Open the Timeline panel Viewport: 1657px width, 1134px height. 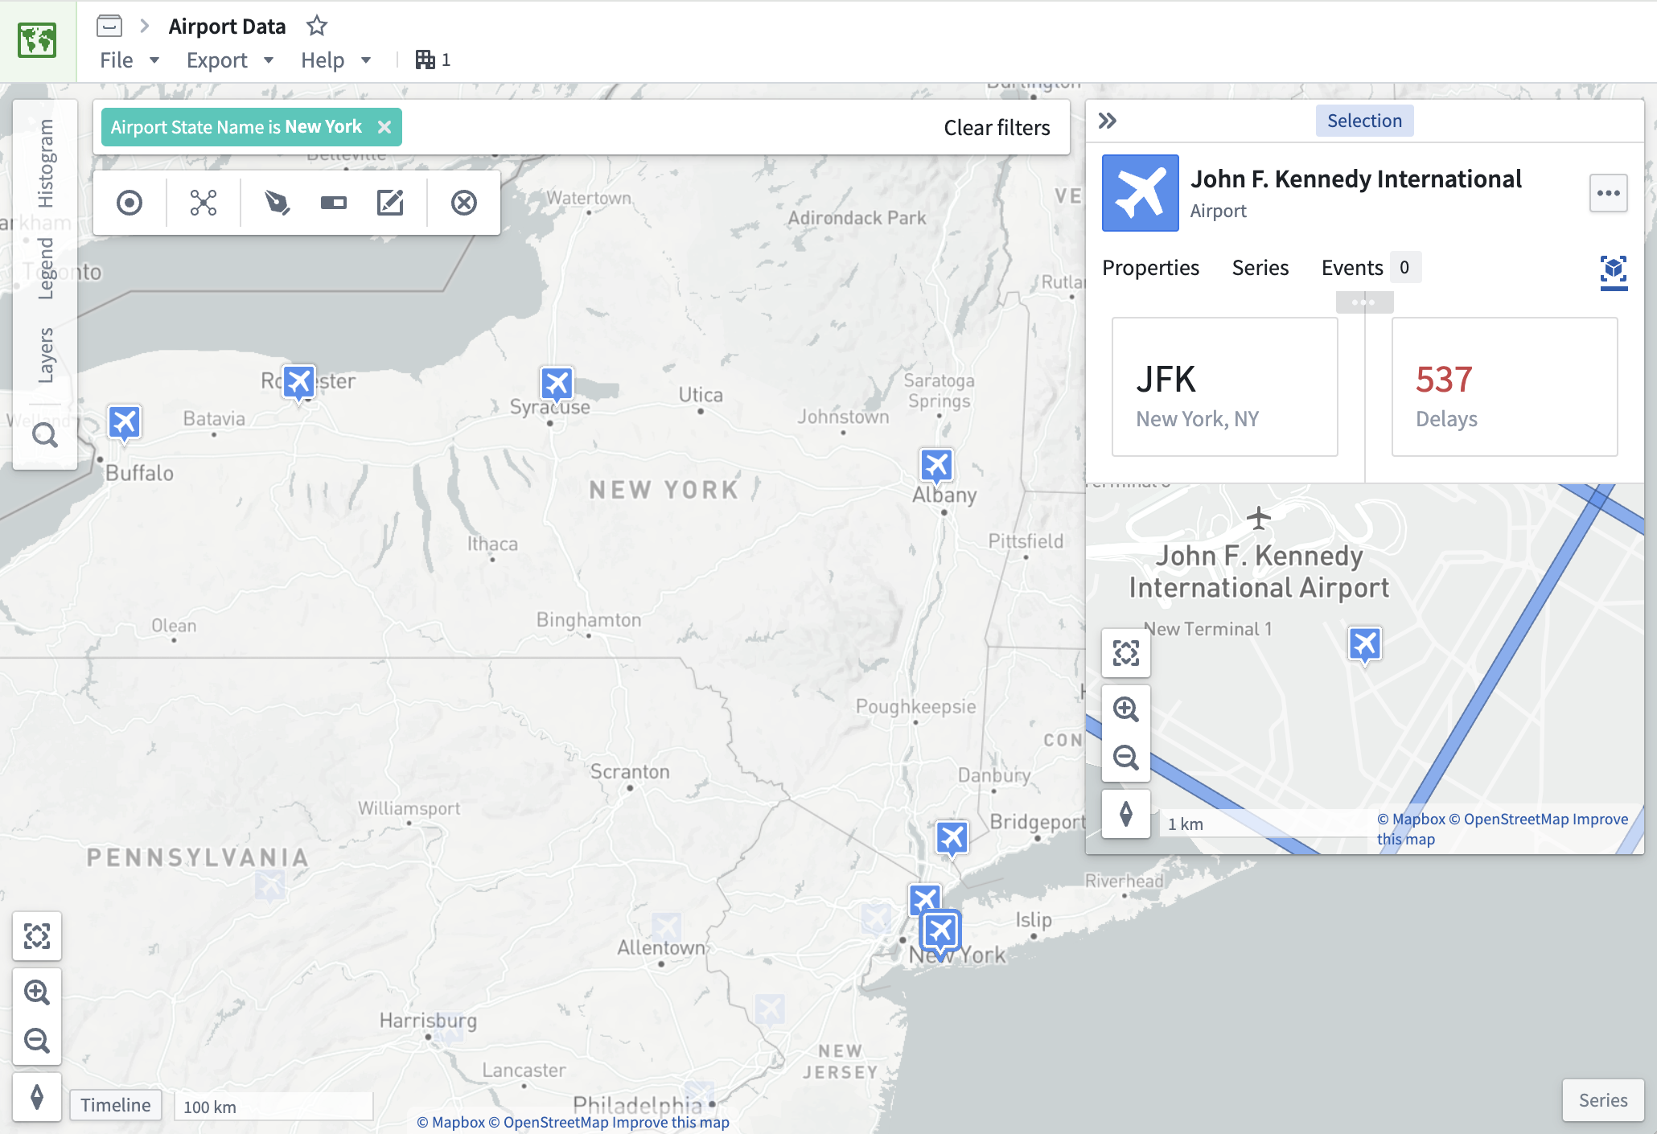point(115,1105)
